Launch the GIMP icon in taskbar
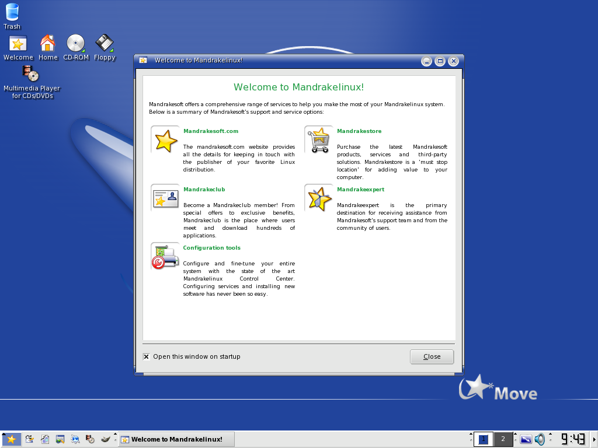Screen dimensions: 598x448 (x=106, y=439)
